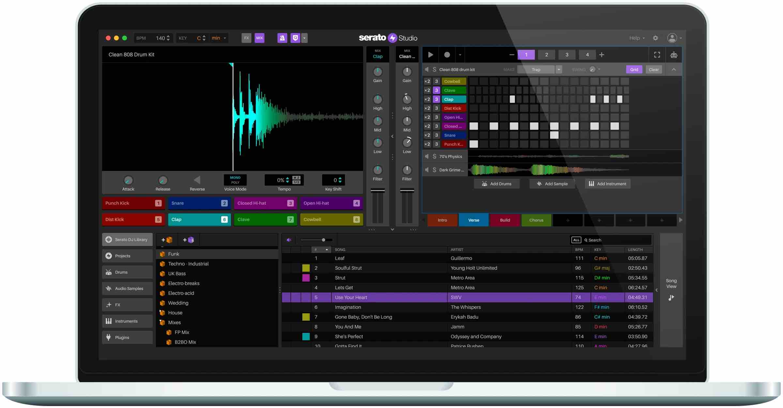The image size is (783, 408).
Task: Open the key scale min dropdown
Action: (219, 38)
